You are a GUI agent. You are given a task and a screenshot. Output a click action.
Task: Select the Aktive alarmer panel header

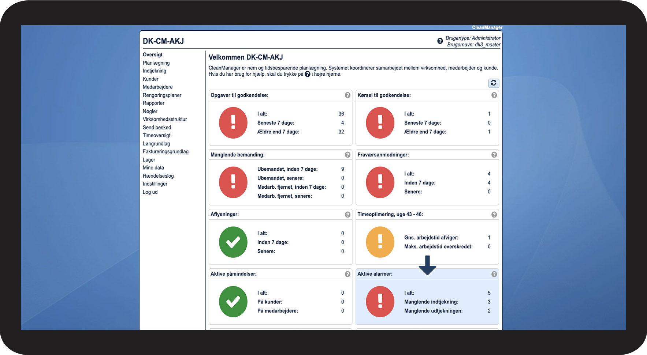coord(427,274)
